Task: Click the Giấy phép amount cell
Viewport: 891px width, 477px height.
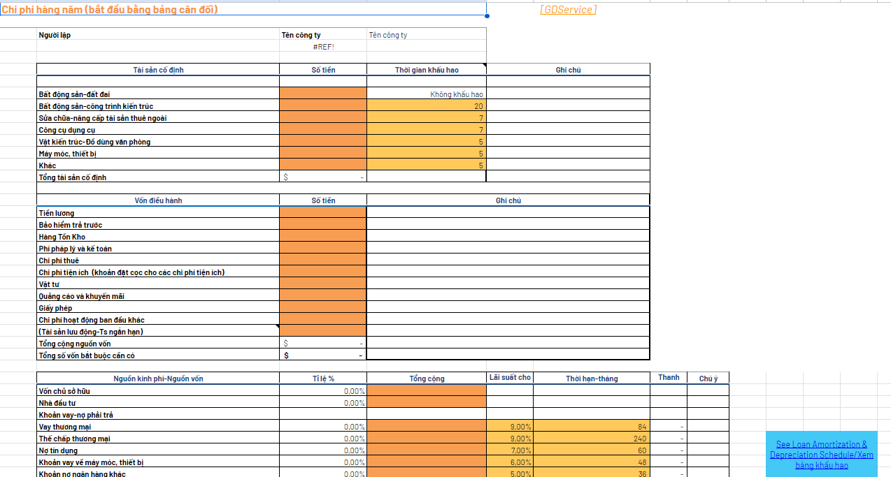Action: [322, 308]
